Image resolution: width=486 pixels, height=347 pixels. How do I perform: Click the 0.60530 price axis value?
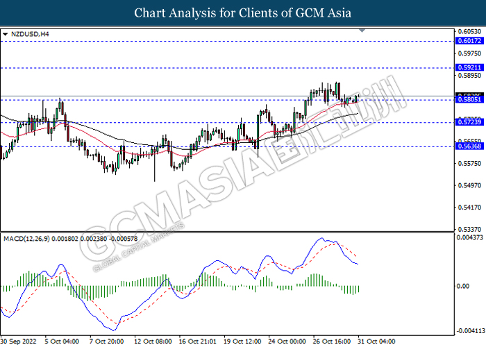pos(469,32)
